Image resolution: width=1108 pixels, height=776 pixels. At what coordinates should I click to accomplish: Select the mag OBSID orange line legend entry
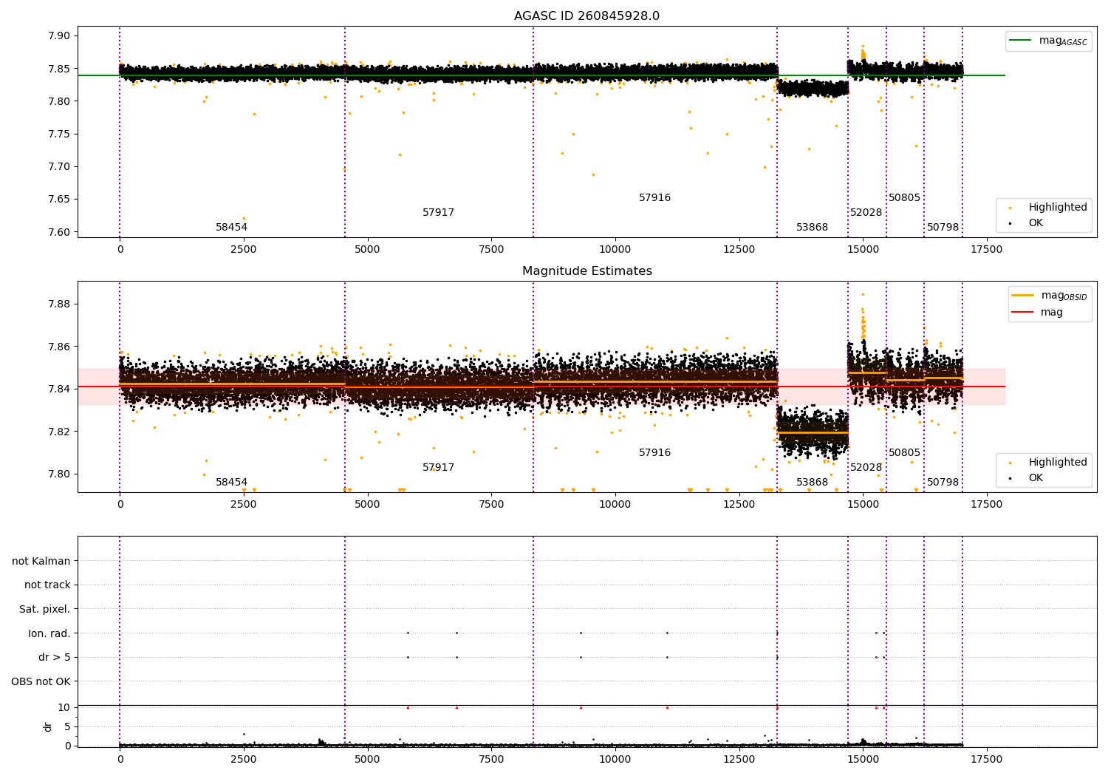[1050, 296]
